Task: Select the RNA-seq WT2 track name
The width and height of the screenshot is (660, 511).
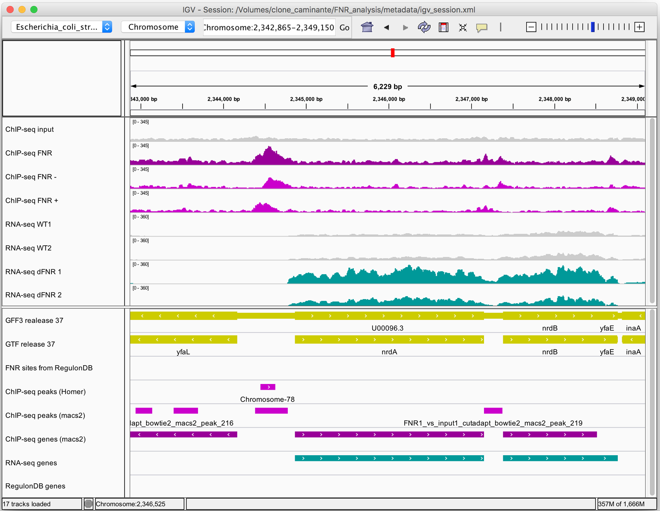Action: coord(28,248)
